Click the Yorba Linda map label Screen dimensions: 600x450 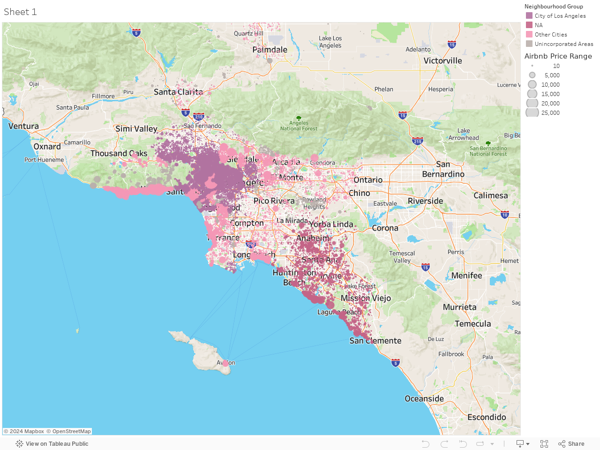331,224
